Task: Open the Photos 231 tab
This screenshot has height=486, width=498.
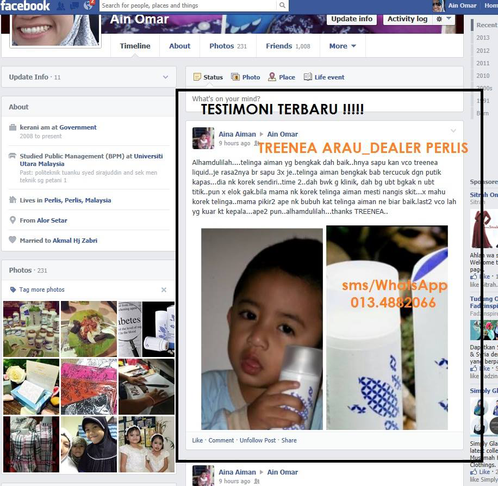Action: (x=228, y=46)
